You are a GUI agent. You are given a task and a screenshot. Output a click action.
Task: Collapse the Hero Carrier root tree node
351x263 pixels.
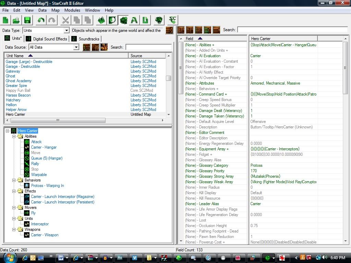pos(8,131)
